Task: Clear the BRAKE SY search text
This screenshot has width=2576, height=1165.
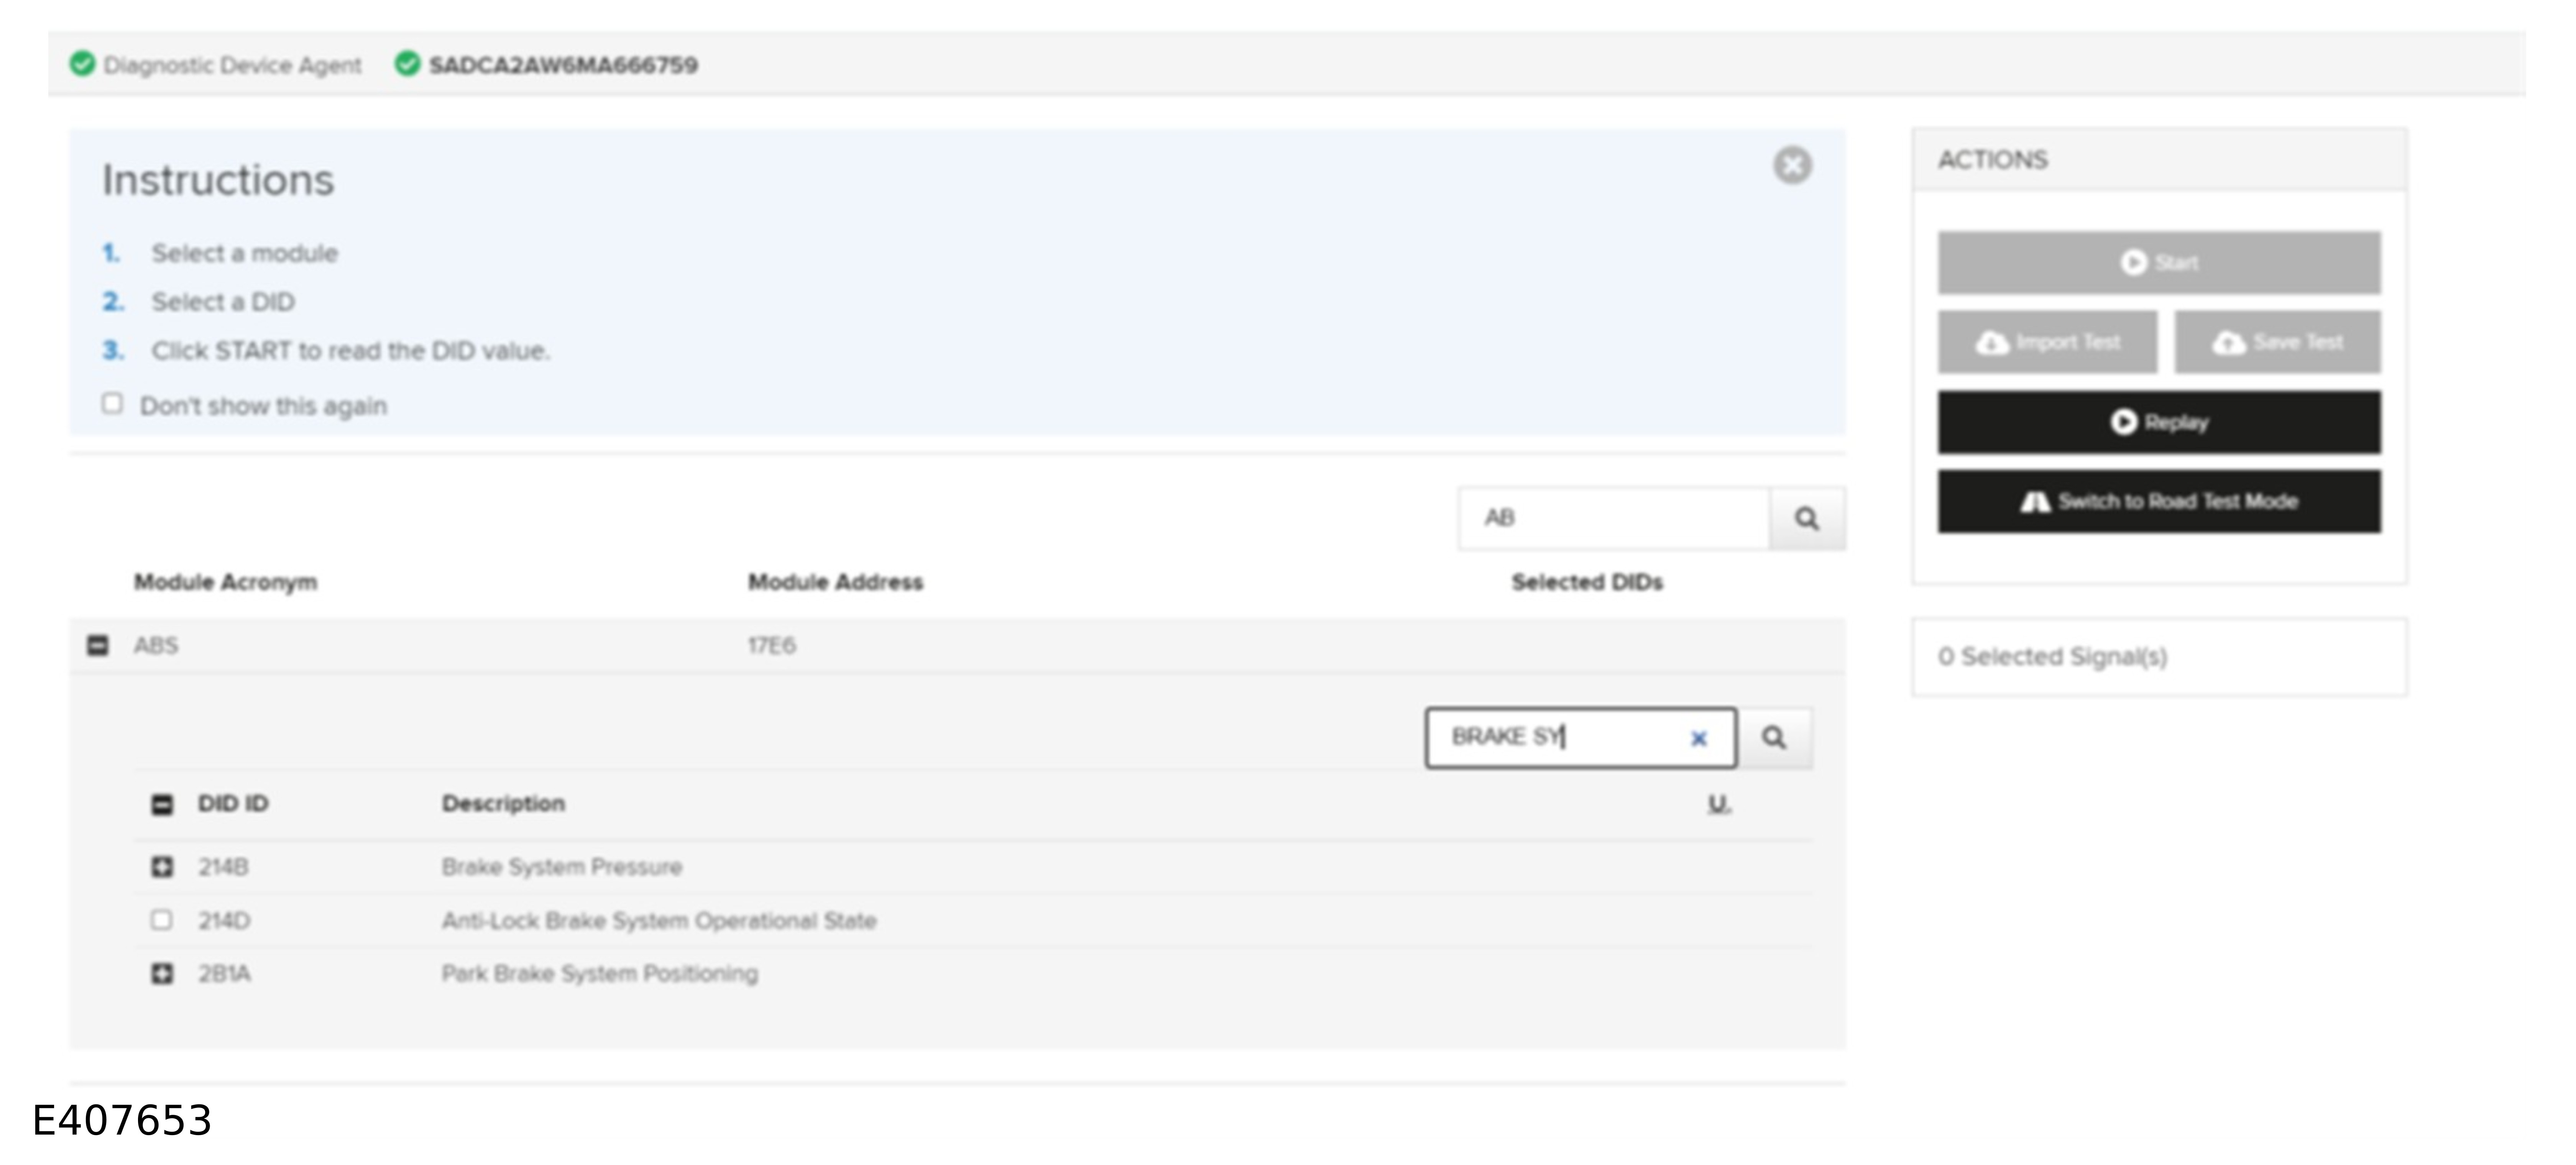Action: pos(1698,739)
